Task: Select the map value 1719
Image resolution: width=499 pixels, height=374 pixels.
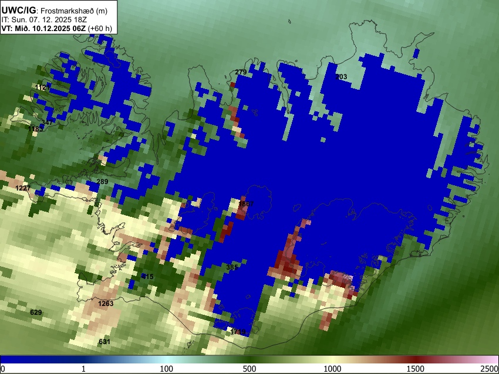Action: point(238,332)
